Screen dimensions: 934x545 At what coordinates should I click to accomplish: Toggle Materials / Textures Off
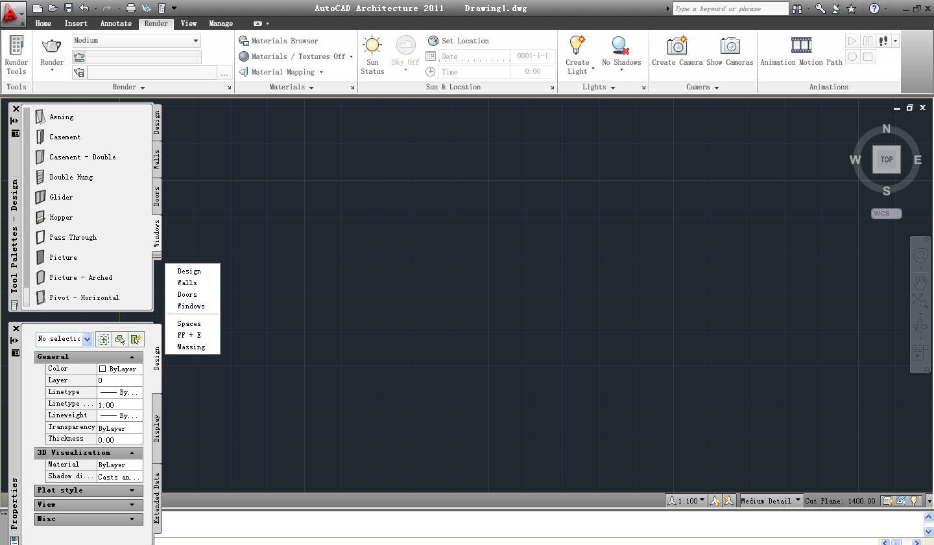click(x=296, y=56)
